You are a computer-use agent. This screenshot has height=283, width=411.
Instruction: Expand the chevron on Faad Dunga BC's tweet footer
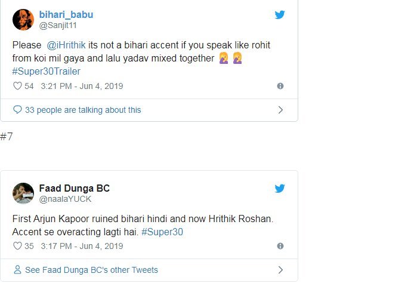tap(280, 270)
